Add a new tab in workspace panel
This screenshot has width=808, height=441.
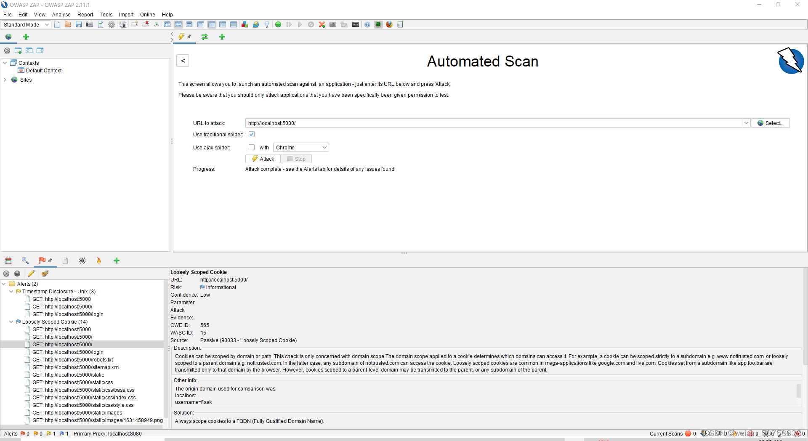(x=222, y=37)
